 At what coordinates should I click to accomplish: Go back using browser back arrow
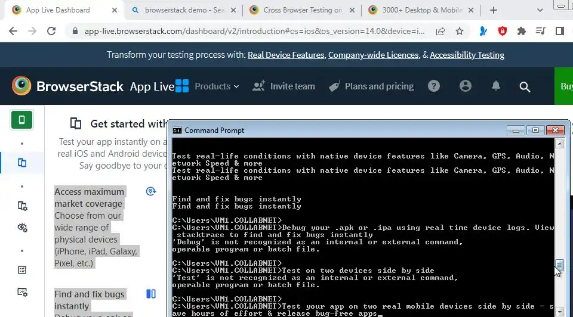click(x=13, y=32)
